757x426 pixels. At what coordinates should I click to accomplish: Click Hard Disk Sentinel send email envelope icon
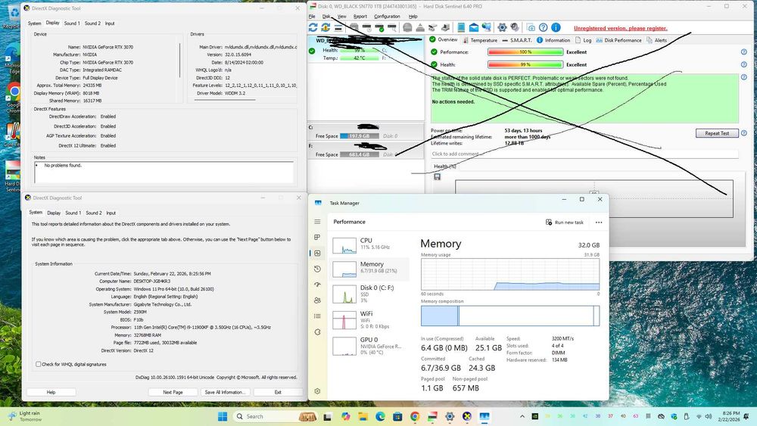click(474, 28)
